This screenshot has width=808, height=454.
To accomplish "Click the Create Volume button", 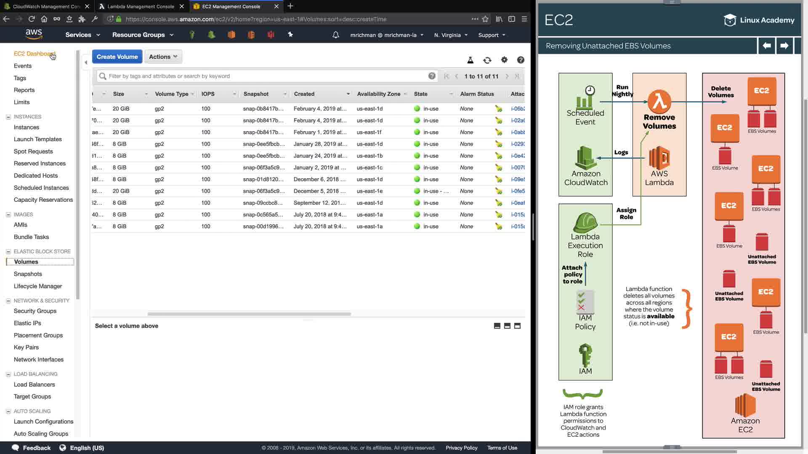I will [117, 57].
